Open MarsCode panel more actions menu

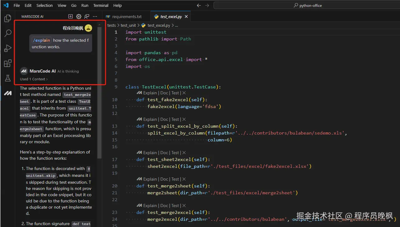point(95,17)
